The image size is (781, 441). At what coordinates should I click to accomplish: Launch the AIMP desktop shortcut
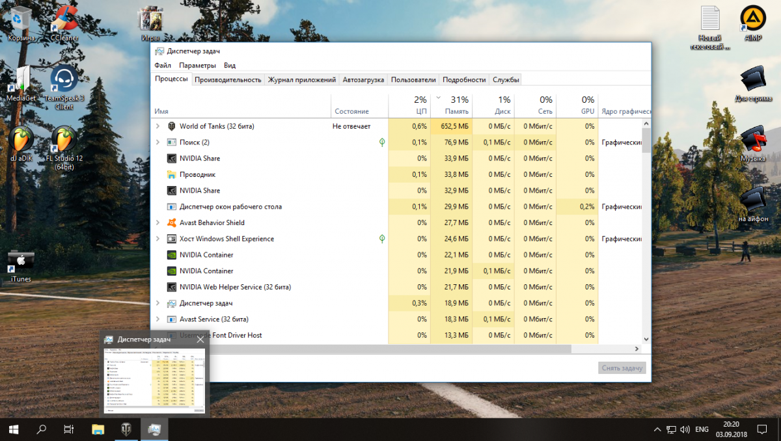click(x=752, y=23)
